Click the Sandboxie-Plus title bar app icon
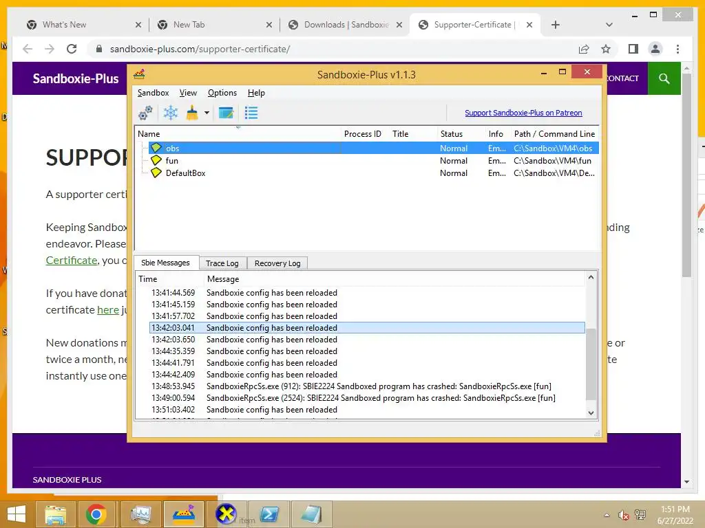This screenshot has height=528, width=705. click(139, 74)
